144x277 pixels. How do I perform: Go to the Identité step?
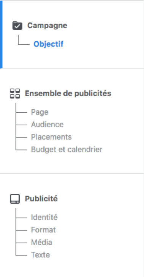44,217
